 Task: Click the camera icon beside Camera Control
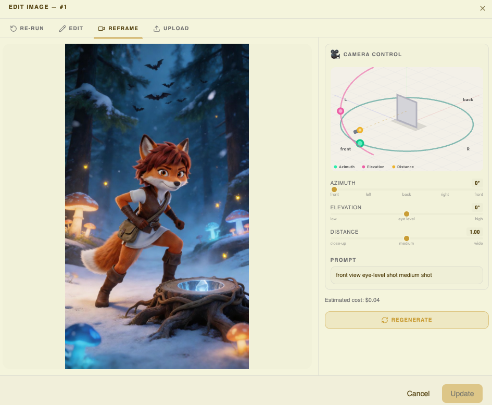[335, 54]
